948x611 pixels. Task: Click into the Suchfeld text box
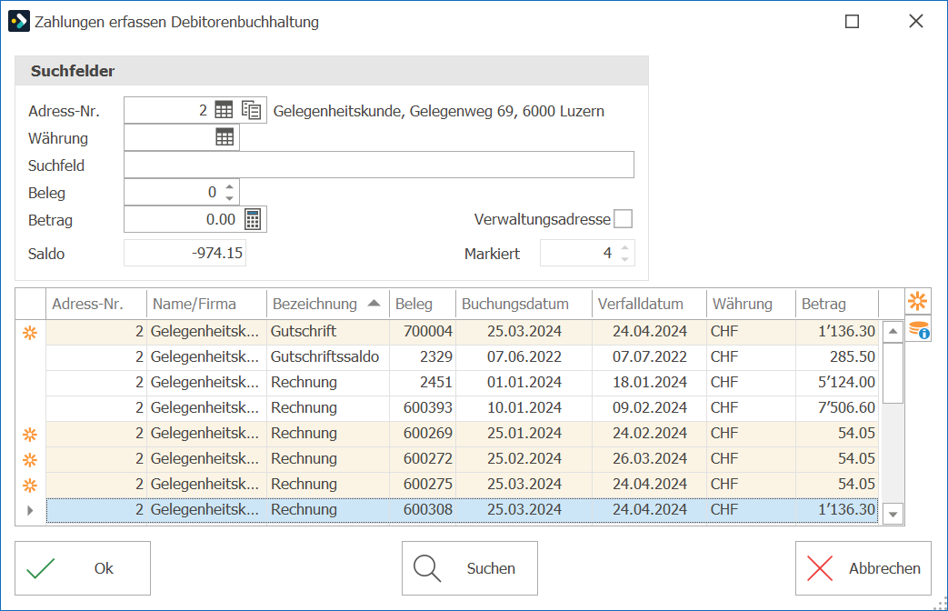click(379, 165)
